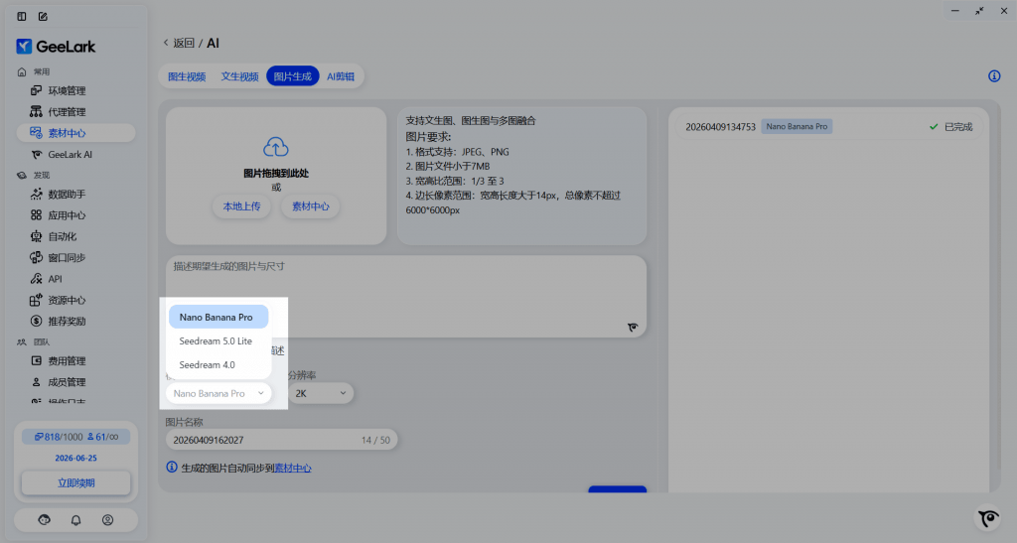Choose Seedream 4.0 model option
The width and height of the screenshot is (1017, 543).
[x=207, y=365]
